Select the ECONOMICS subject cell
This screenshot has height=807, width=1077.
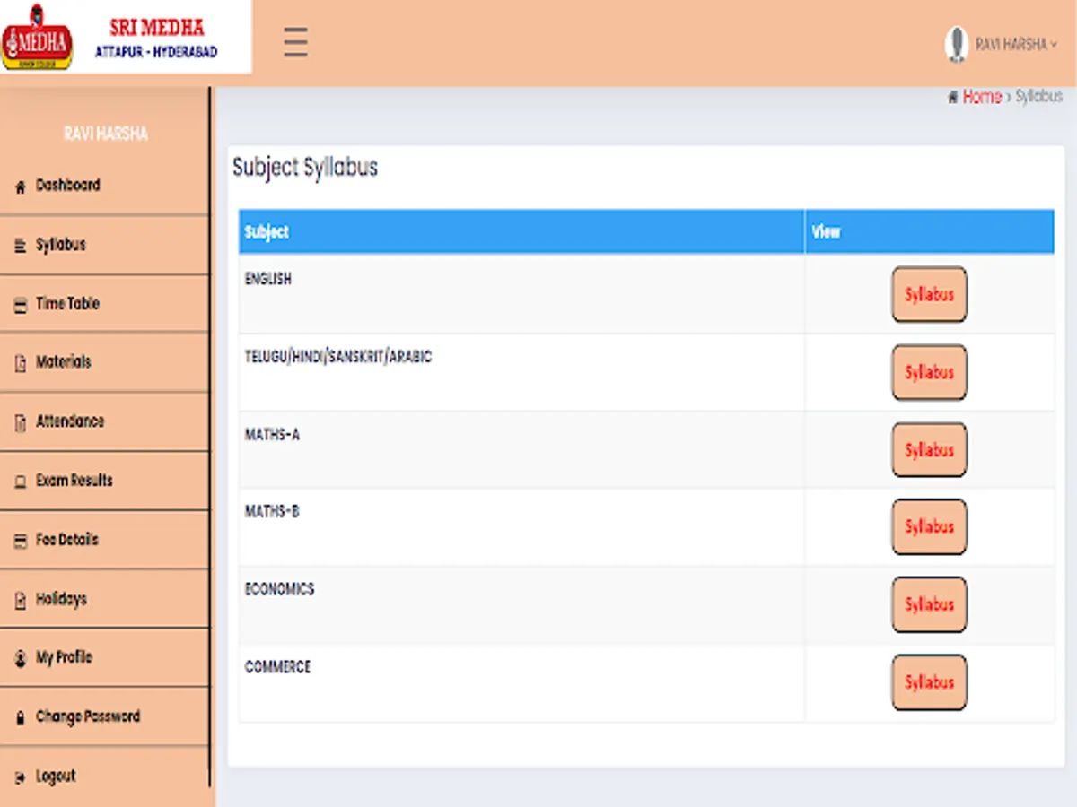click(x=521, y=605)
